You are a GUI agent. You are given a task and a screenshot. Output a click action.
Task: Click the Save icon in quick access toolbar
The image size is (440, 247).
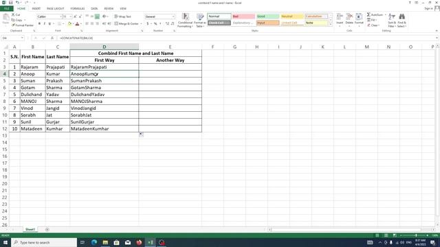(x=11, y=3)
